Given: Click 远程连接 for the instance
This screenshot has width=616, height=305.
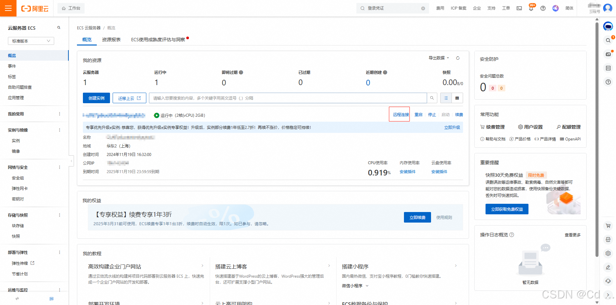Looking at the screenshot, I should point(401,115).
